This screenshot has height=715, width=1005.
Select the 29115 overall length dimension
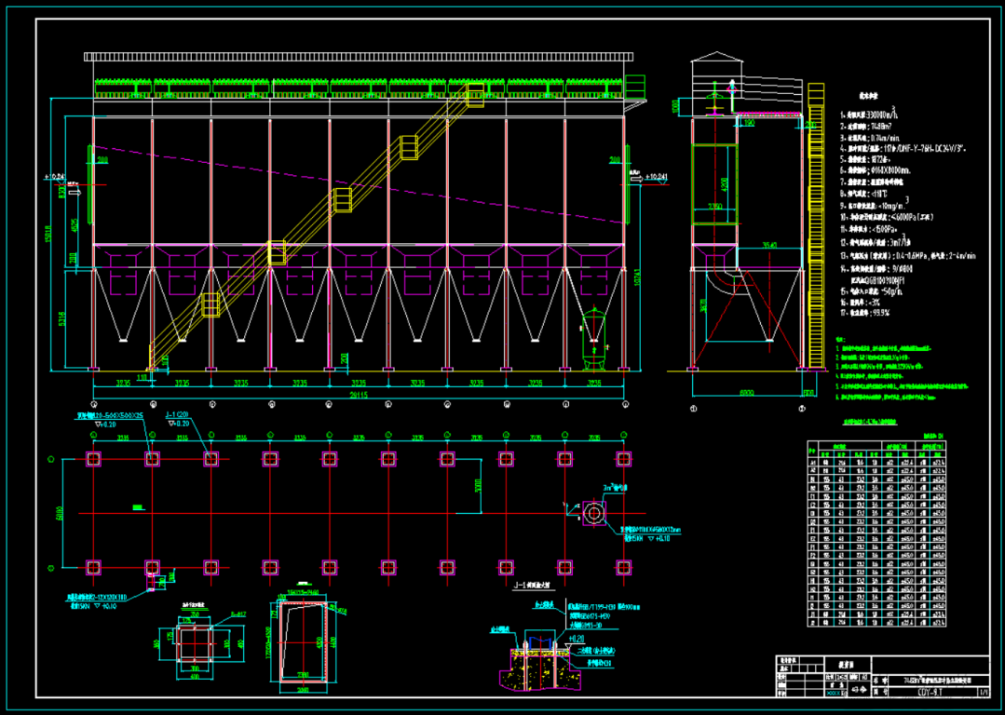(358, 396)
